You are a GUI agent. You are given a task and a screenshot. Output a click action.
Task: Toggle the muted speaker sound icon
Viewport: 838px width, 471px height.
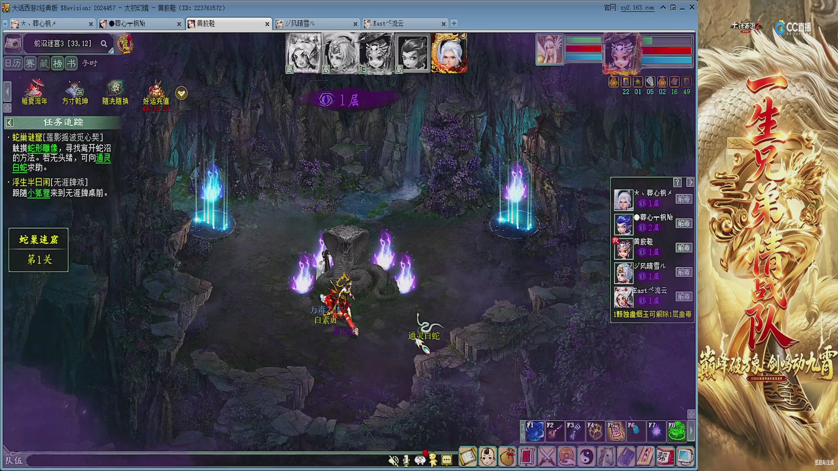393,460
